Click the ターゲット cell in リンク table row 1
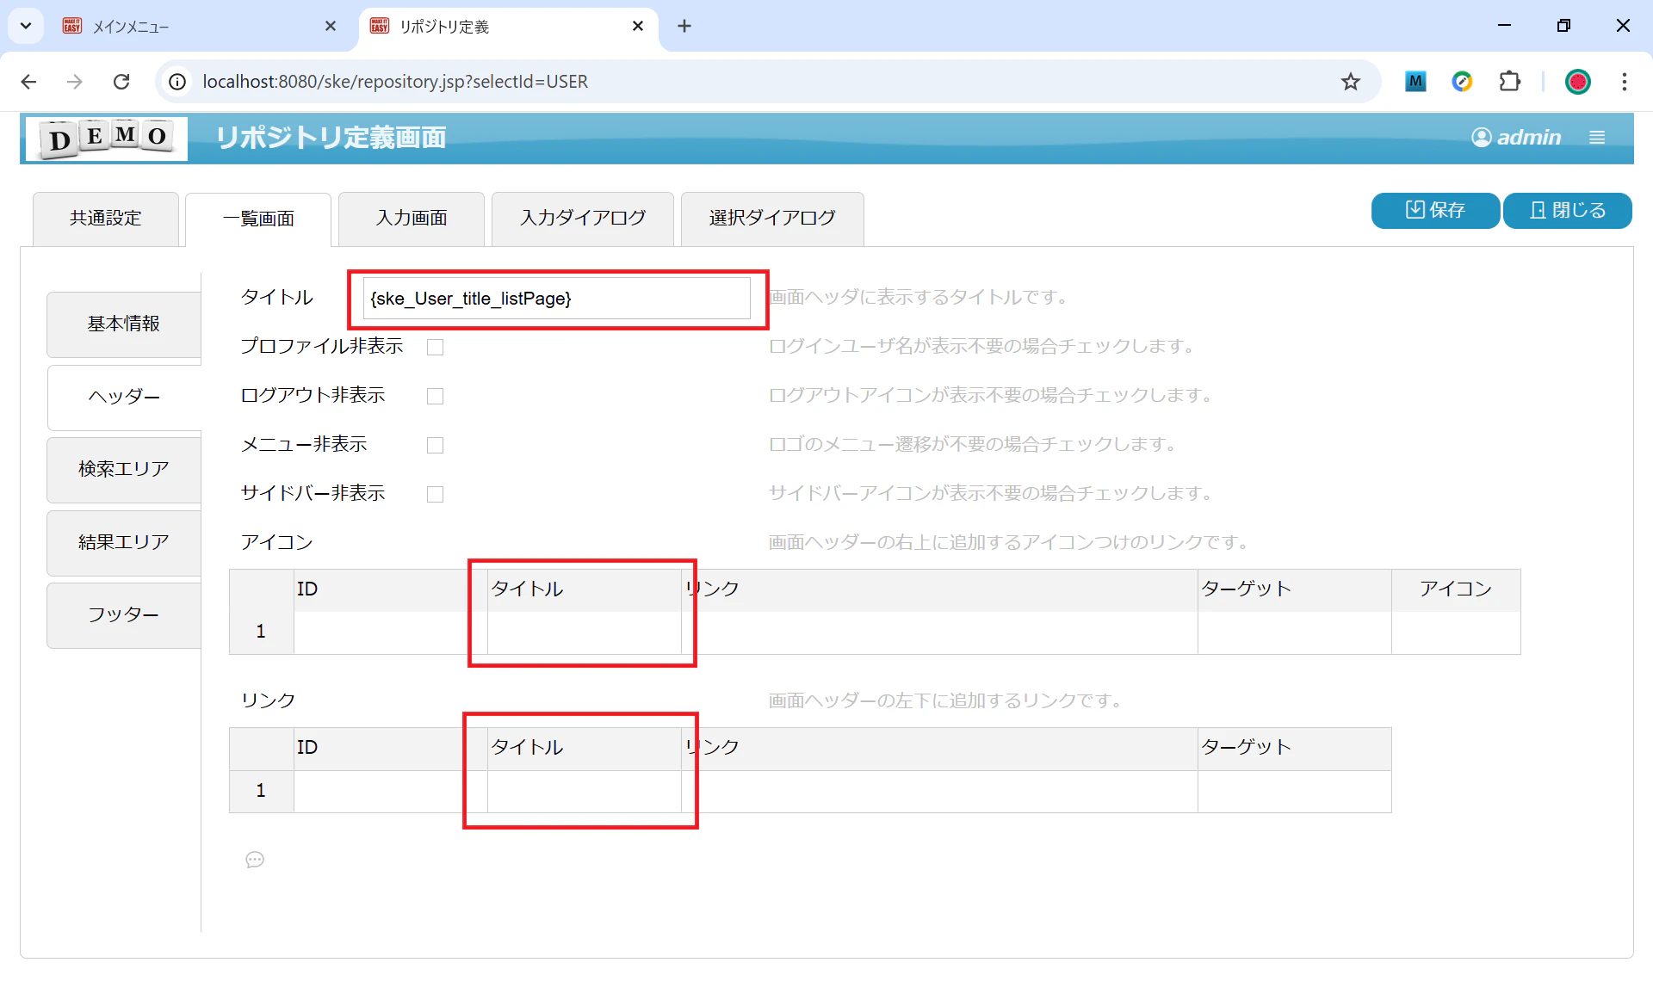Screen dimensions: 1653x981 coord(1294,792)
